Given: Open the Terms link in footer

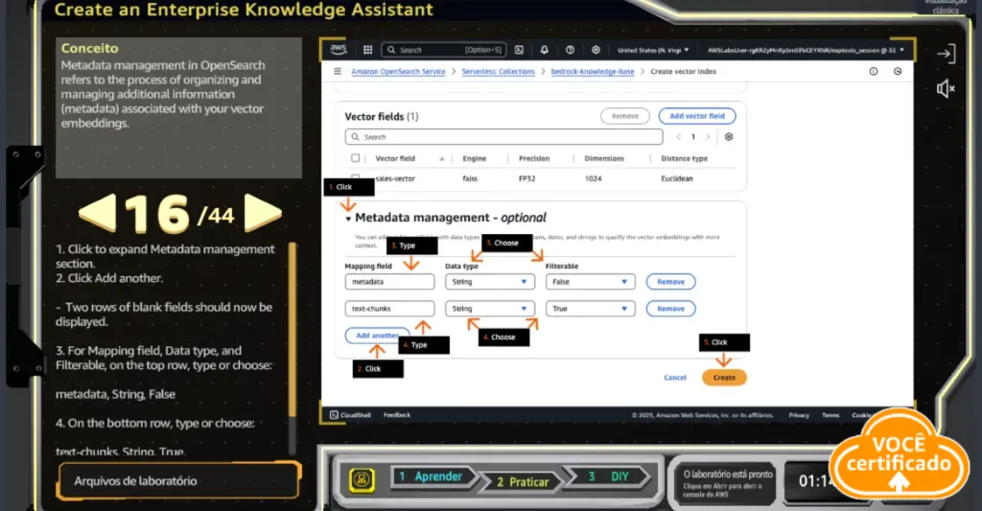Looking at the screenshot, I should click(x=830, y=415).
